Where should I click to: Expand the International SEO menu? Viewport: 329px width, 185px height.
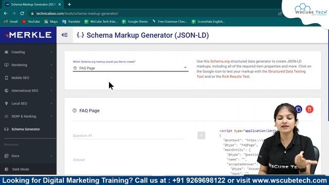(28, 90)
